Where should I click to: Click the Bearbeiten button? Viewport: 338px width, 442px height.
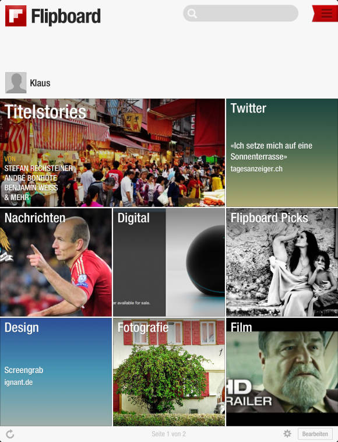point(315,434)
